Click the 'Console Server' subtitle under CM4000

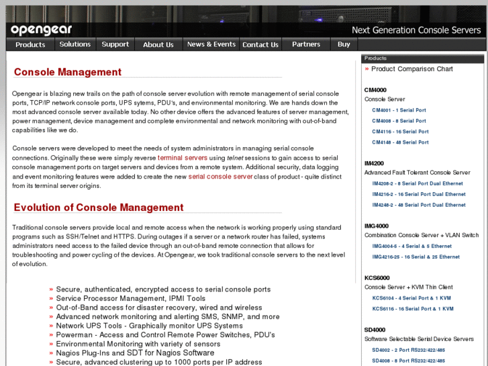385,99
